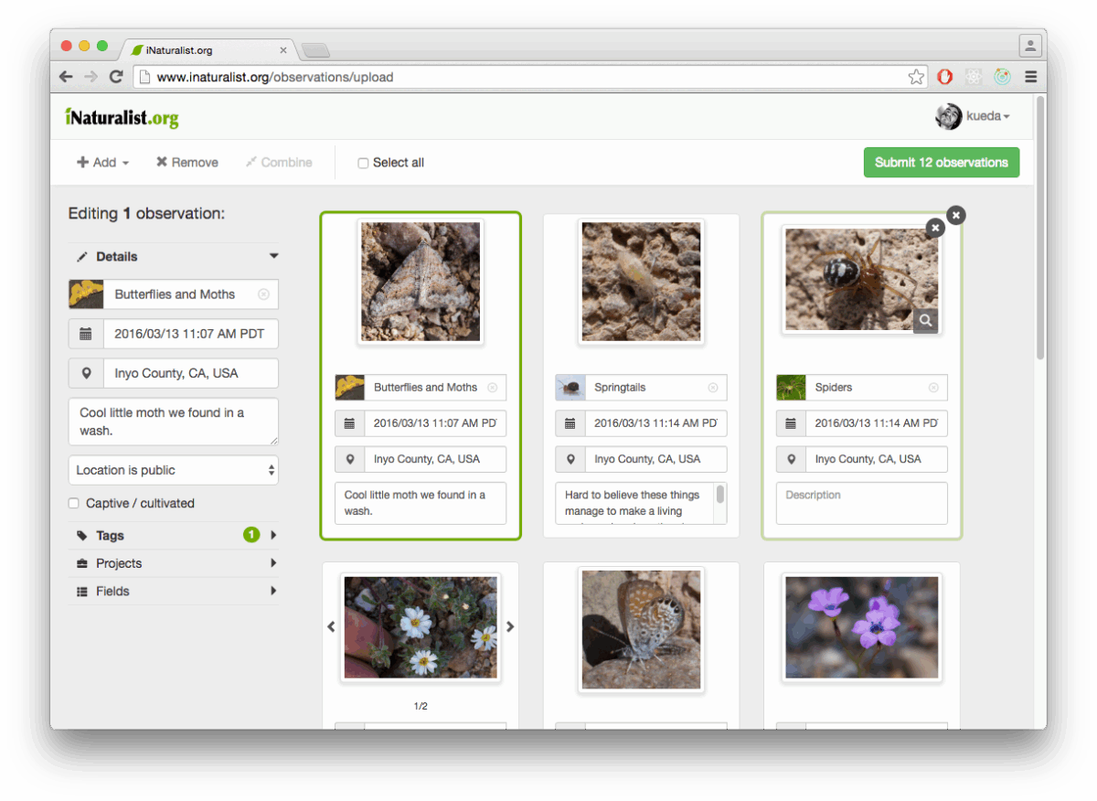Show the next photo on the flowers observation
The width and height of the screenshot is (1097, 801).
[x=511, y=626]
